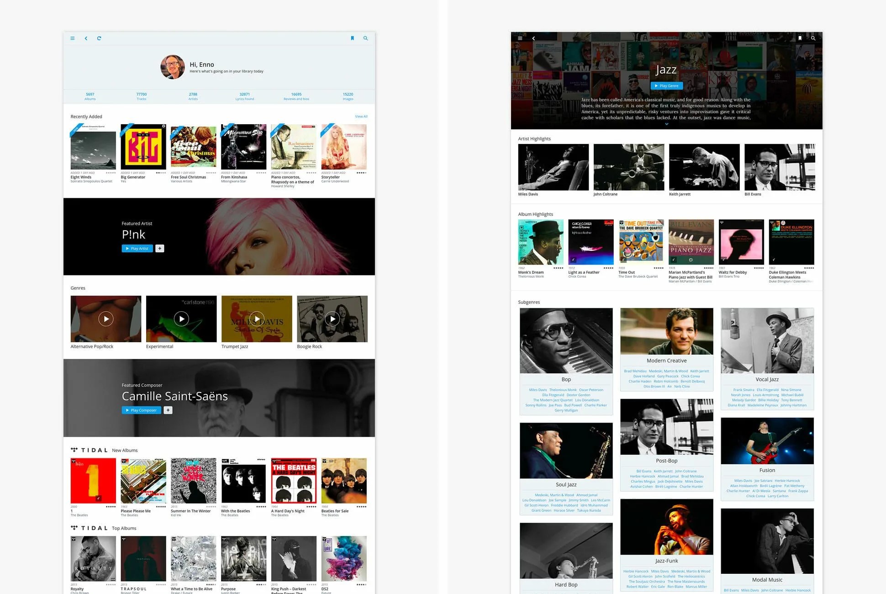Screen dimensions: 886x594
Task: Open the 2788 Artists stat tab
Action: tap(193, 96)
